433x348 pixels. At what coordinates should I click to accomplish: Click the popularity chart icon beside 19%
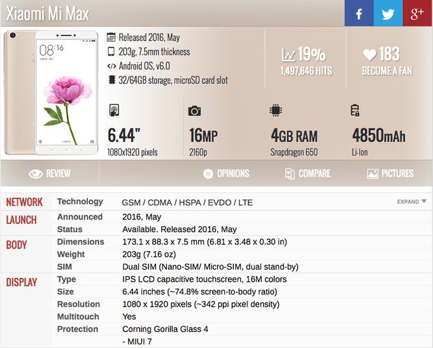pos(288,55)
